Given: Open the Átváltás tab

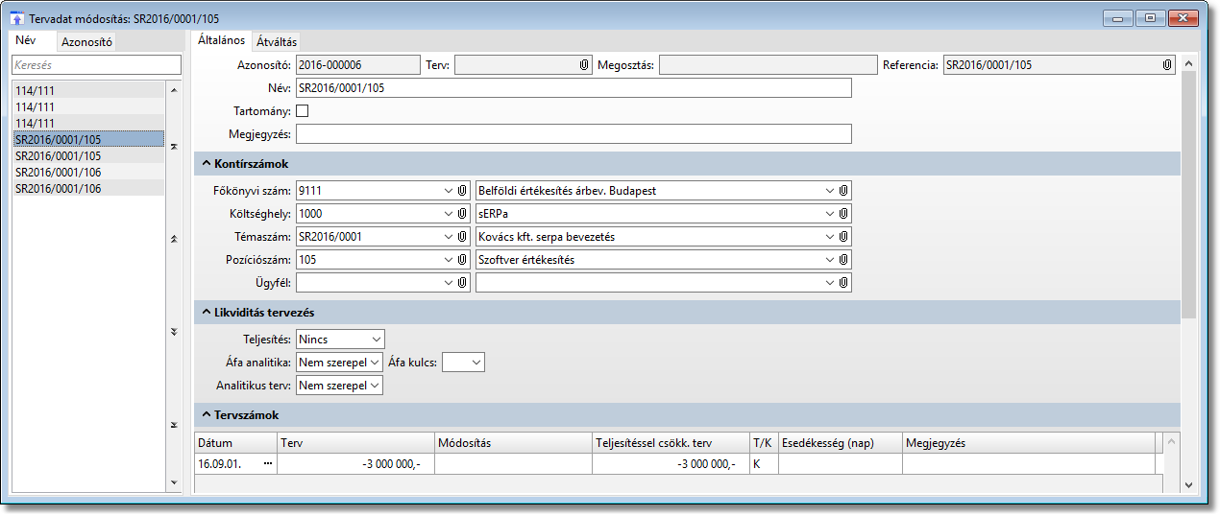Looking at the screenshot, I should (x=277, y=41).
